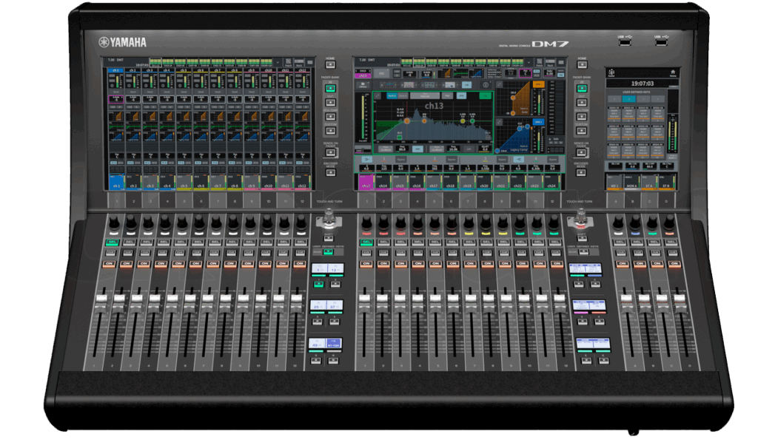Tap the OSC button on the ch13 screen
The height and width of the screenshot is (445, 758).
pyautogui.click(x=381, y=73)
